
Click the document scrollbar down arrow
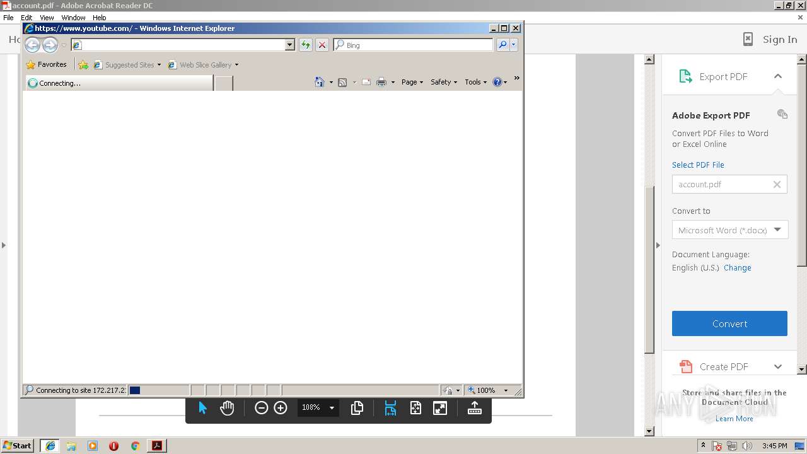tap(649, 431)
